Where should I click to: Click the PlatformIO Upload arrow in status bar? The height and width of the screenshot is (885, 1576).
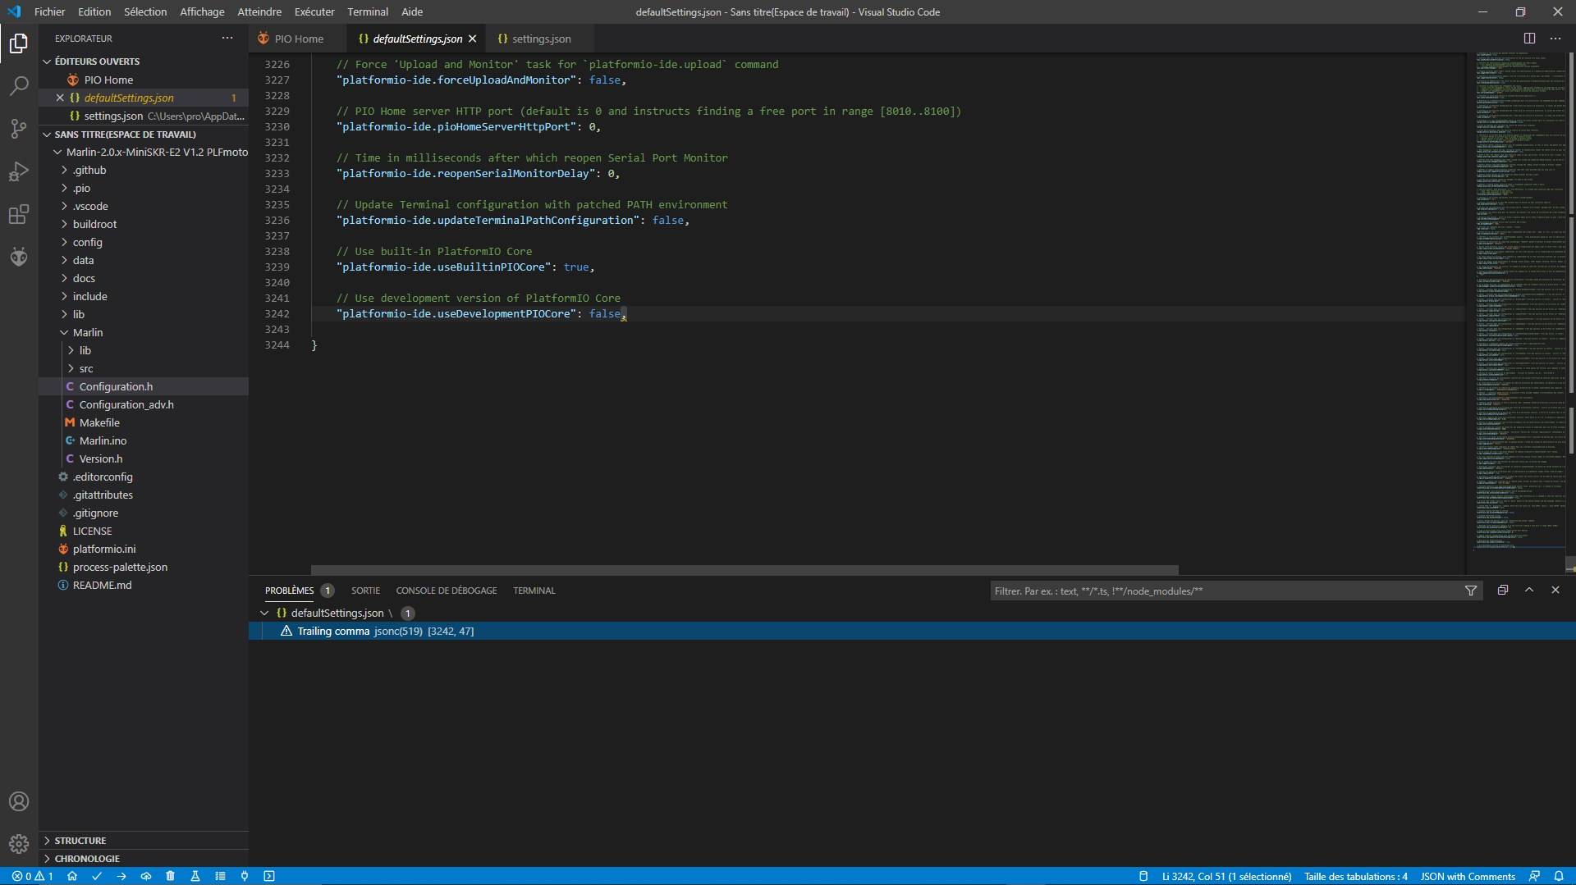pyautogui.click(x=121, y=876)
